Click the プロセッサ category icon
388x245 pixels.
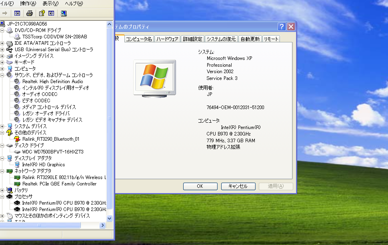click(10, 197)
